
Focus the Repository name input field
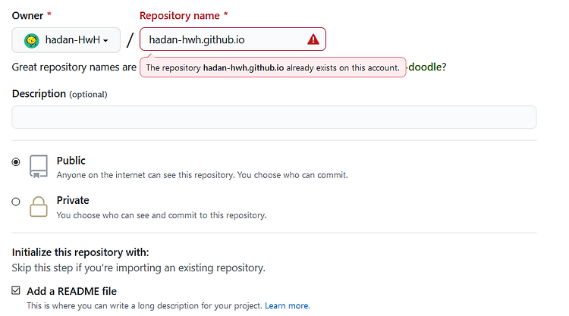(233, 39)
